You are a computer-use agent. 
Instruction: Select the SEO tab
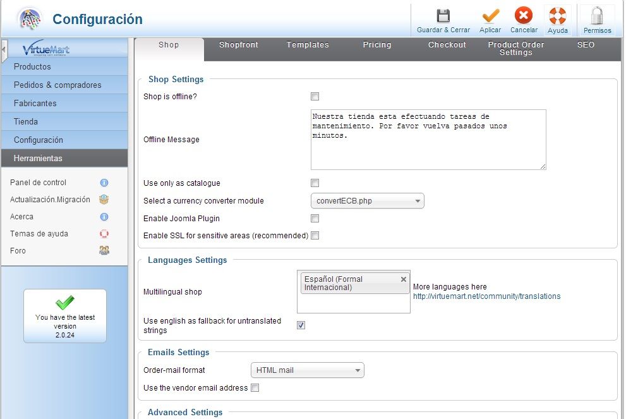pos(586,45)
